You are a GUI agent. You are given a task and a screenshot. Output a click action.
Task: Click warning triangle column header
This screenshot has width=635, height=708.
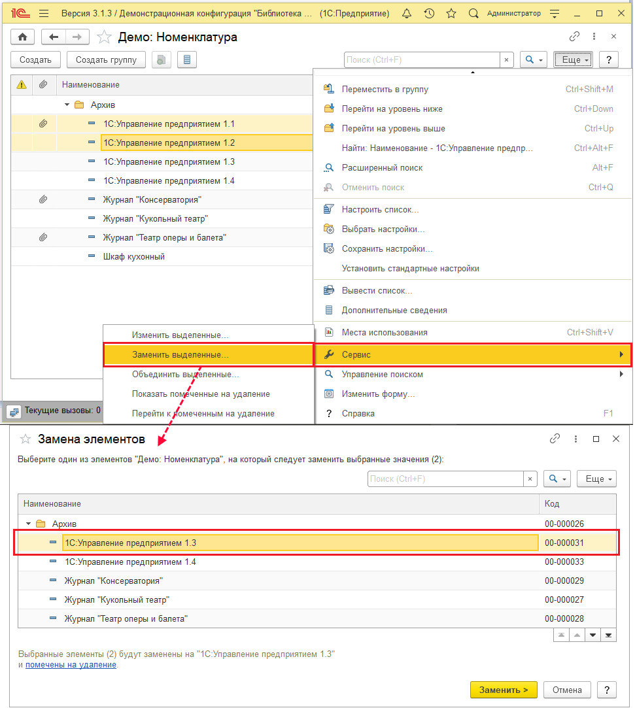pyautogui.click(x=22, y=84)
